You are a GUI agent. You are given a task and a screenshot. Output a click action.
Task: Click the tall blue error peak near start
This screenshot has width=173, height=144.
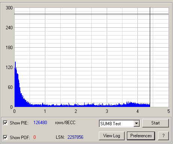[15, 65]
